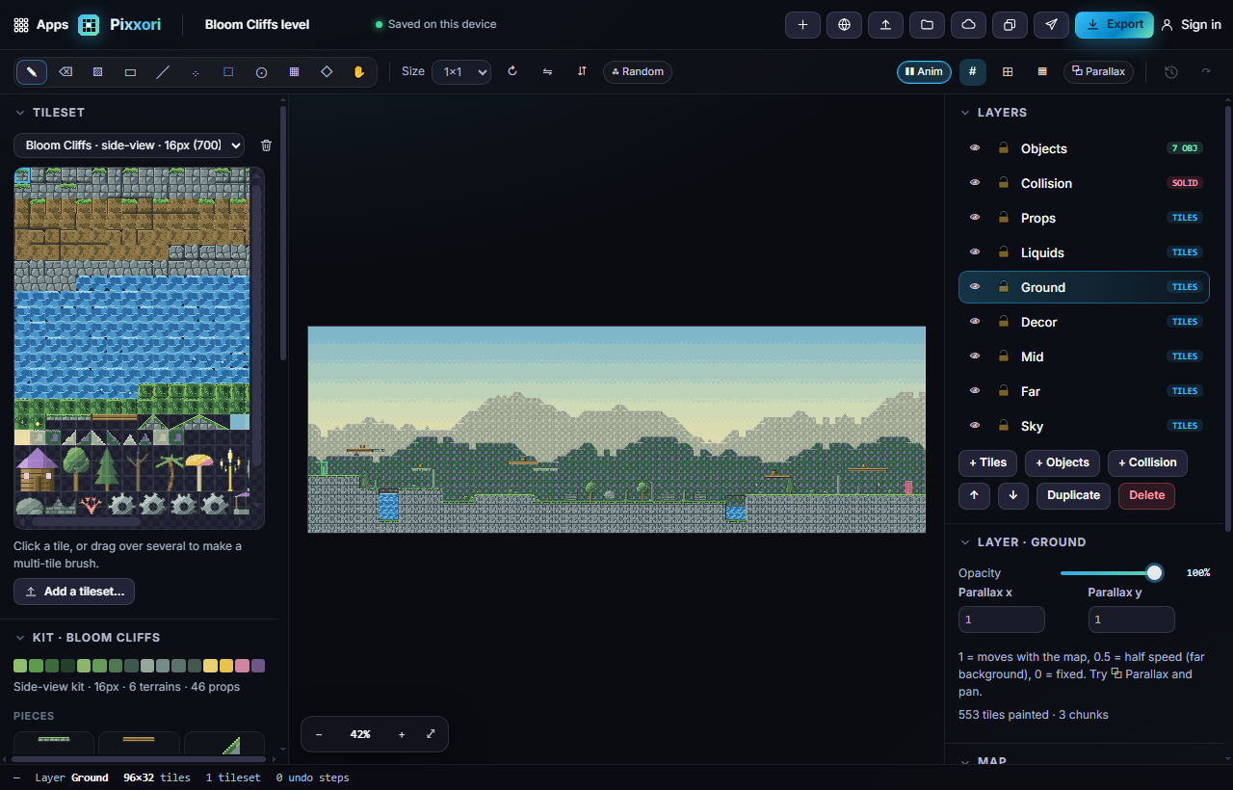The height and width of the screenshot is (790, 1233).
Task: Hide the Liquids layer with its eye
Action: tap(975, 252)
